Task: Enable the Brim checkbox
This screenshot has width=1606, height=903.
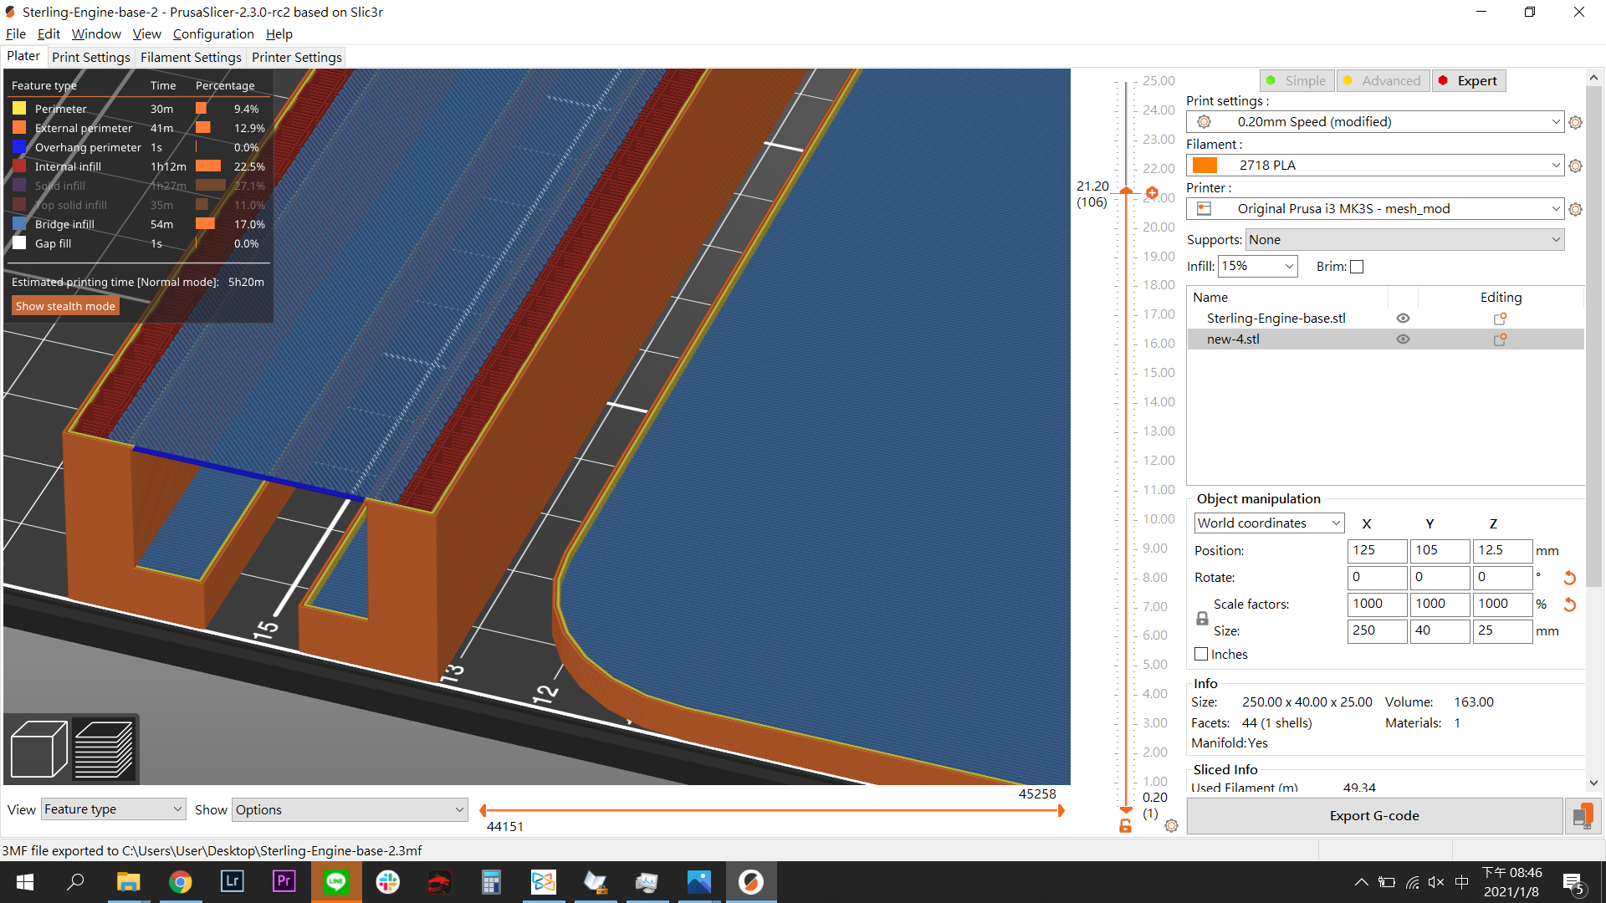Action: pos(1357,266)
